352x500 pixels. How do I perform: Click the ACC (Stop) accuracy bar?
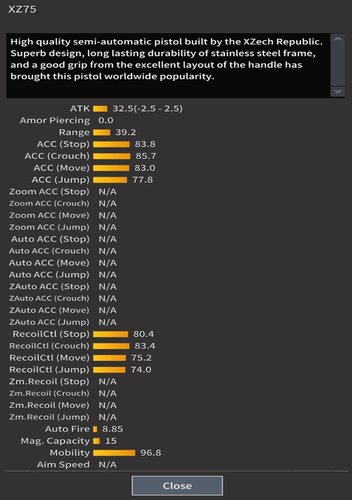[x=111, y=144]
